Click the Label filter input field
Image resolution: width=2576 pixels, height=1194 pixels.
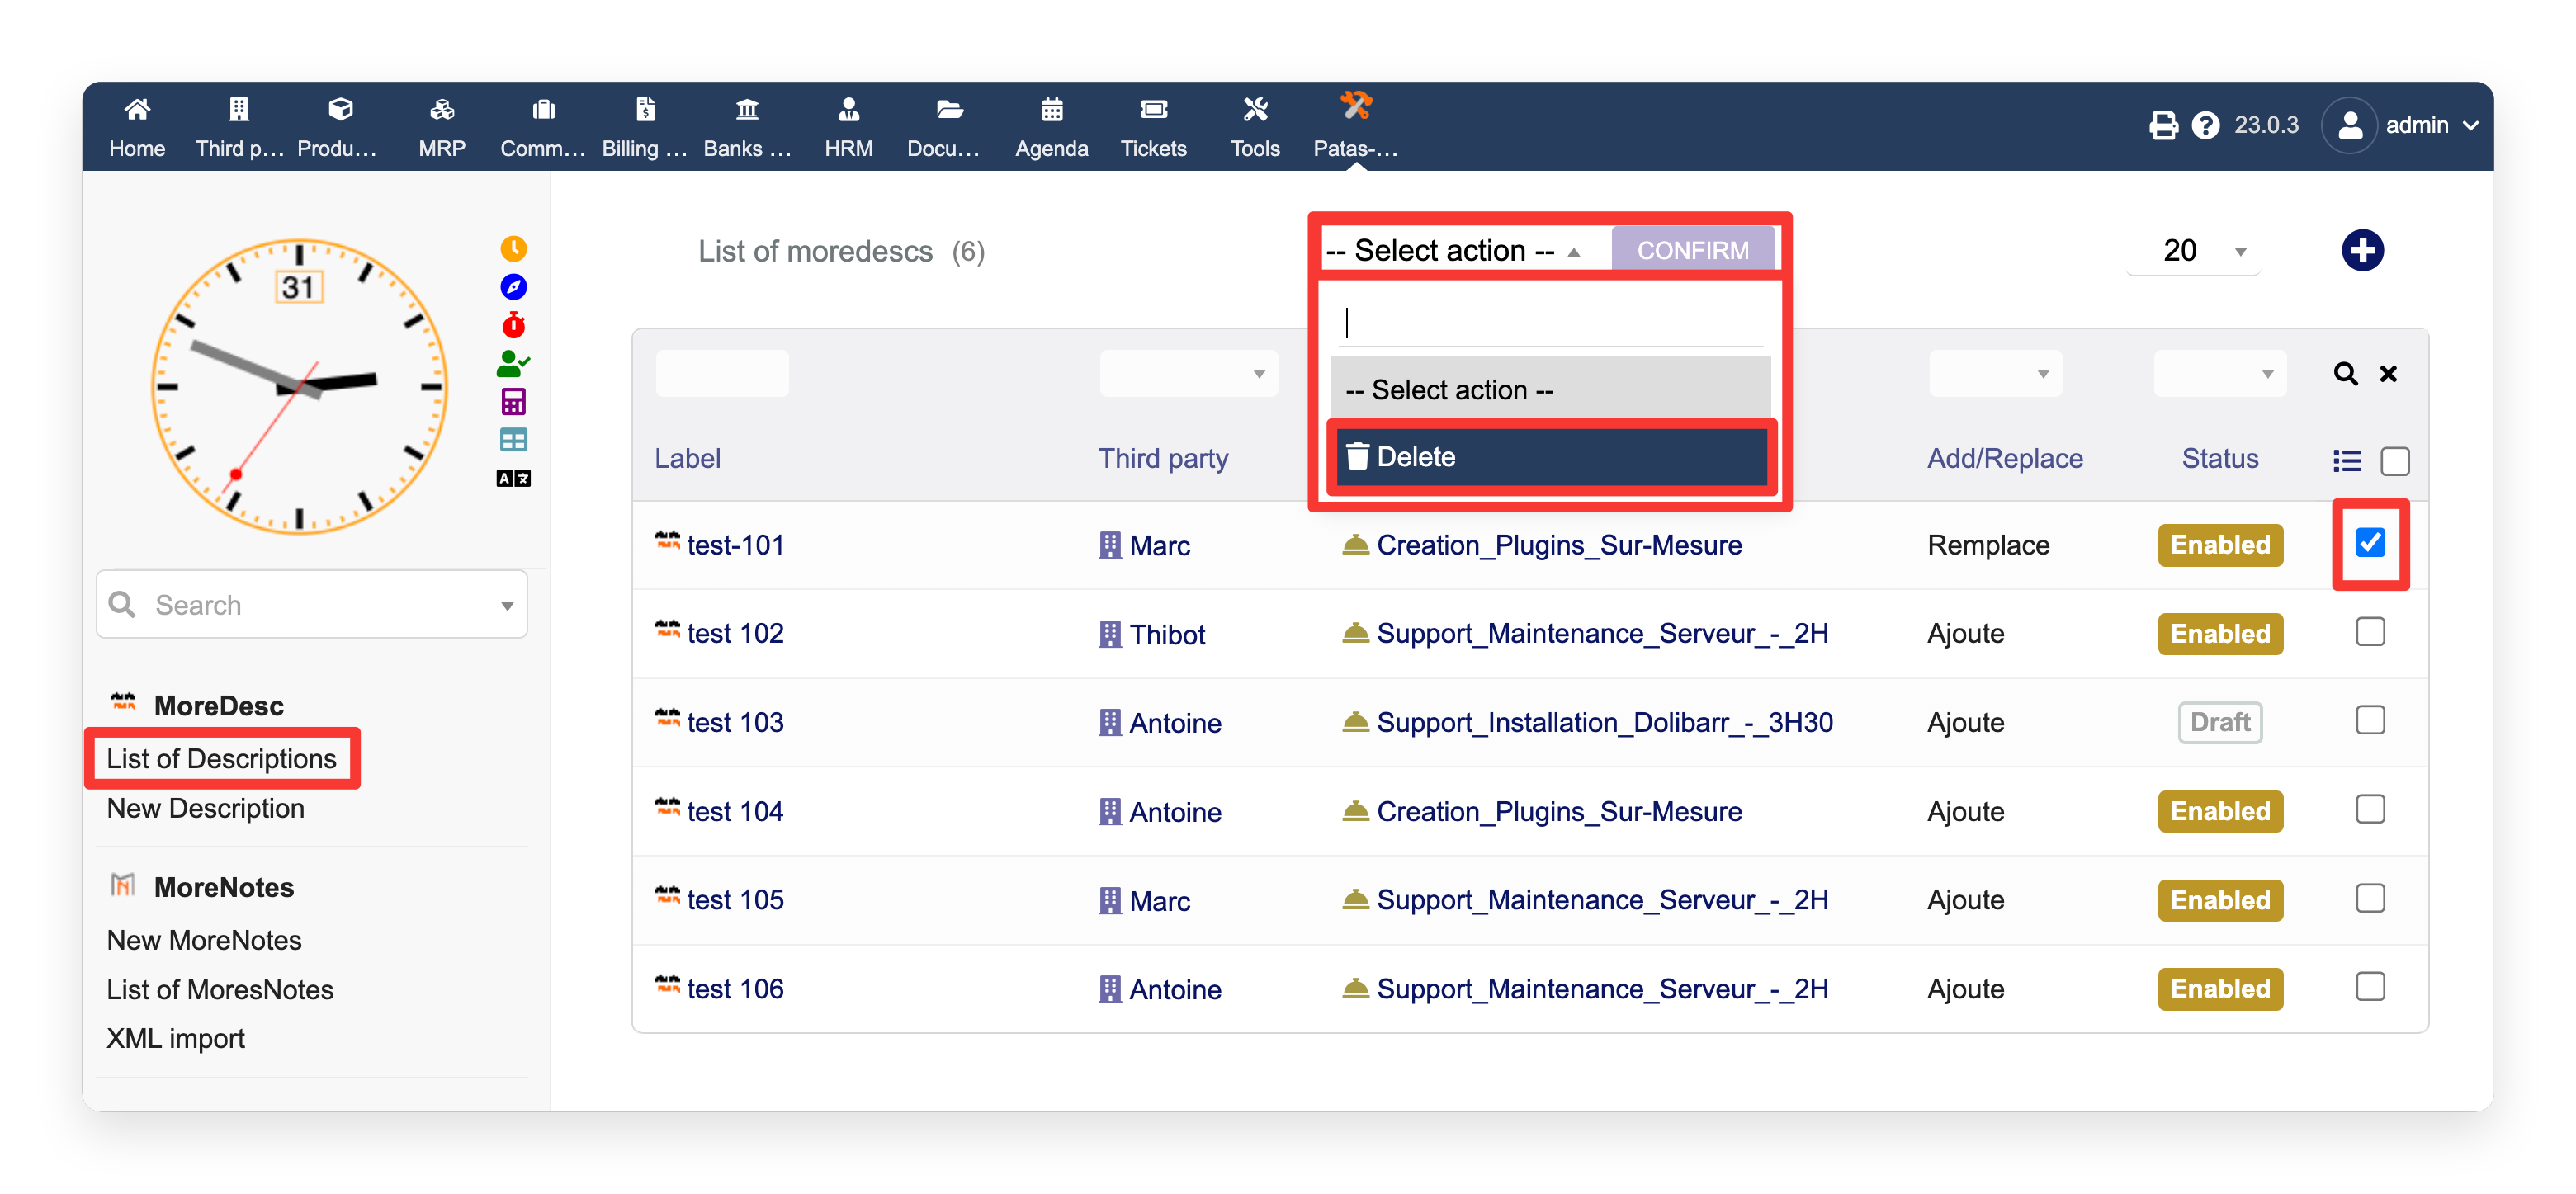(x=722, y=374)
